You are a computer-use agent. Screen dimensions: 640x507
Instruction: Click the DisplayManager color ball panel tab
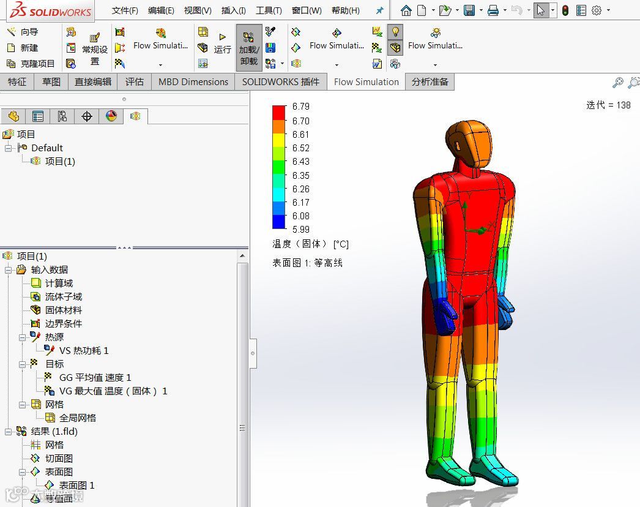[111, 116]
